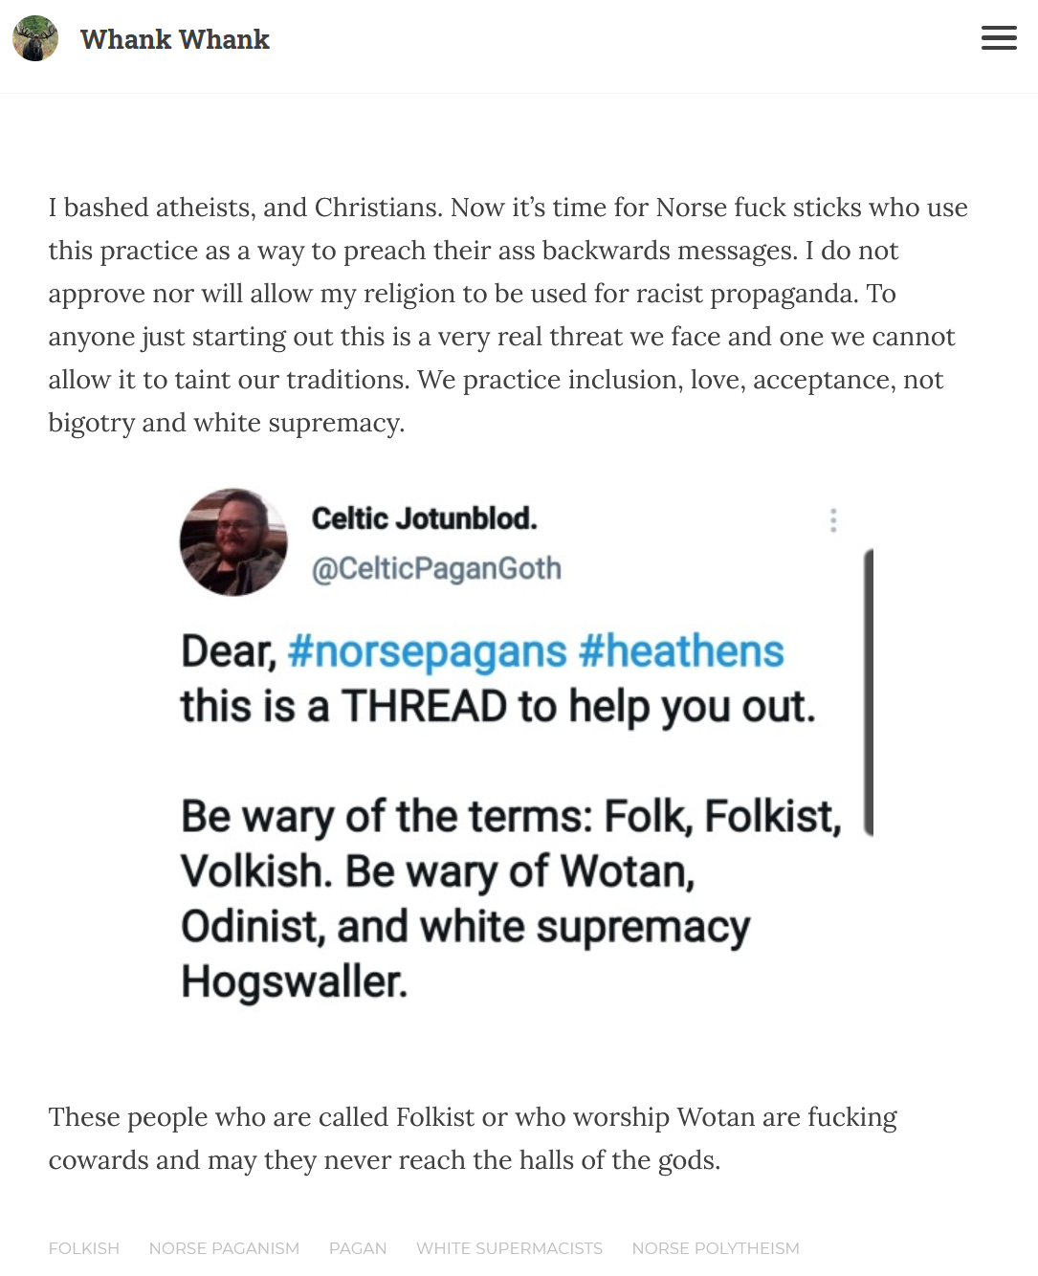Click the tweet text mentioning Folk, Folkist

click(511, 898)
